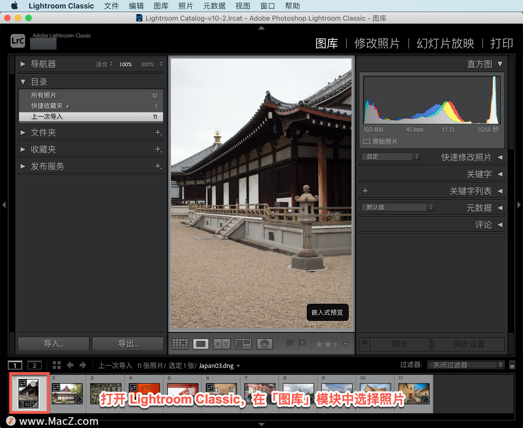This screenshot has height=428, width=523.
Task: Open the 300% zoom level stepper
Action: (161, 64)
